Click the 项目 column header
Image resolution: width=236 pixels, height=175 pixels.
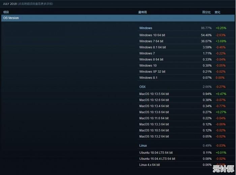(6, 12)
